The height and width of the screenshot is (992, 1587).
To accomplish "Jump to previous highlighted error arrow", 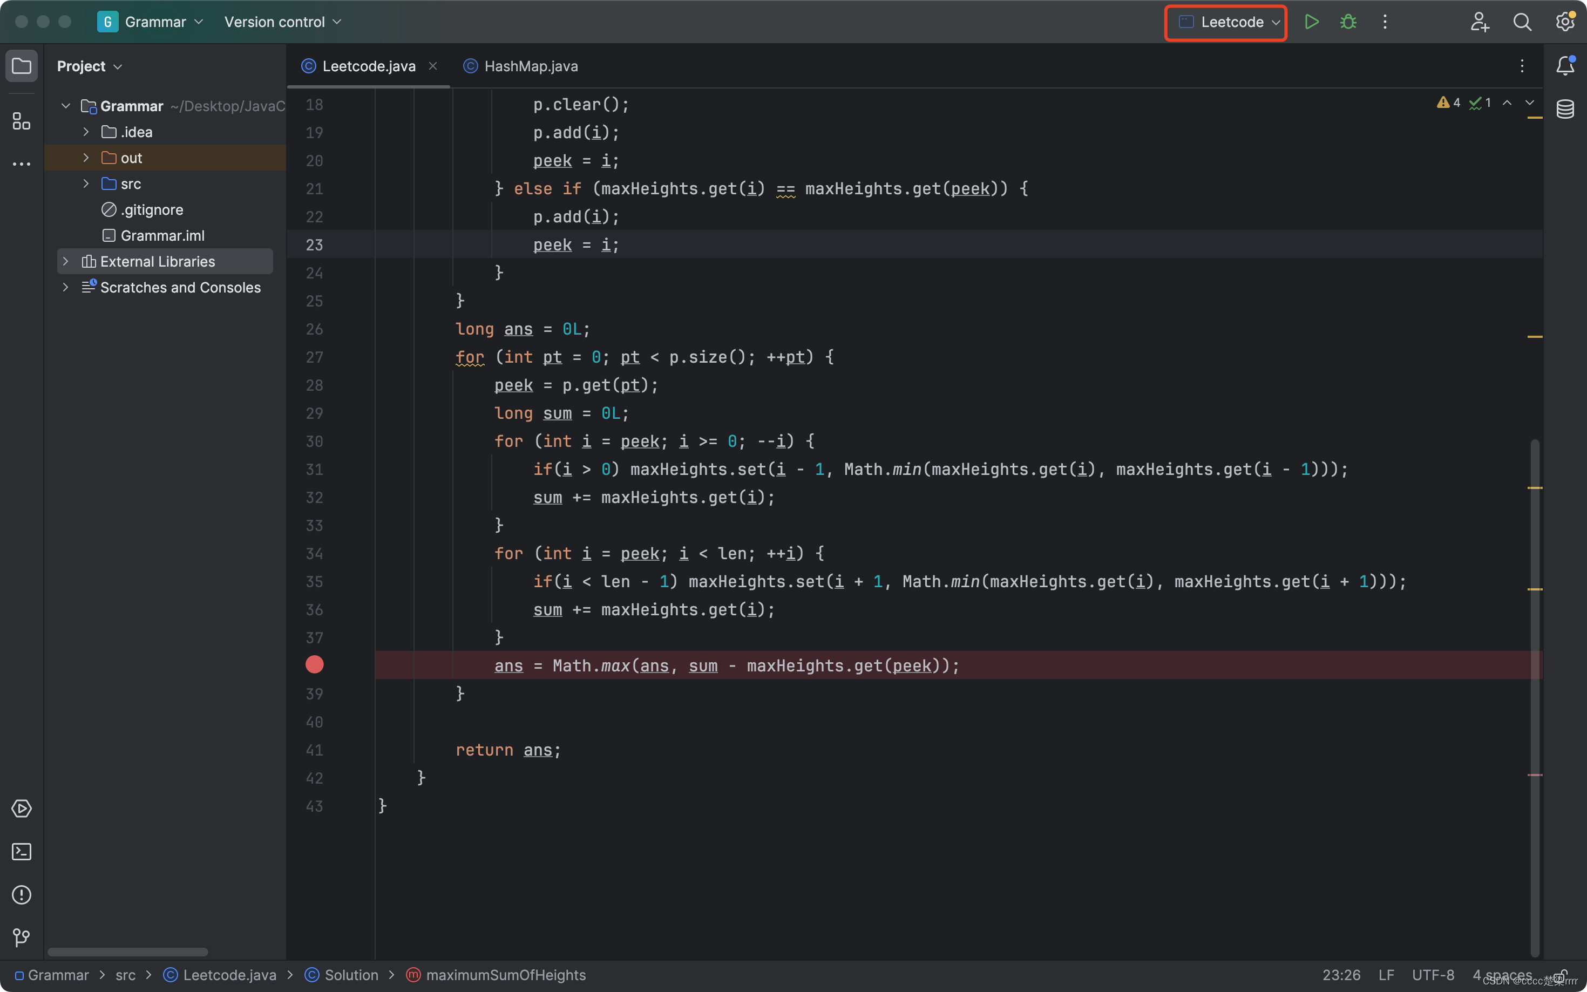I will (x=1508, y=103).
